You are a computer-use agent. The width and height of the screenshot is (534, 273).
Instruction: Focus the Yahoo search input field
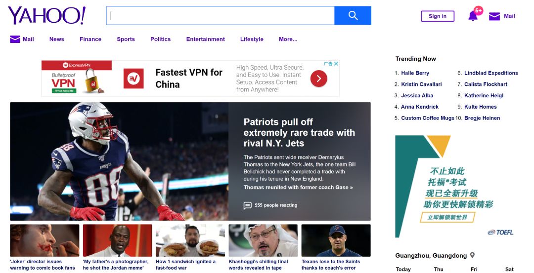220,16
